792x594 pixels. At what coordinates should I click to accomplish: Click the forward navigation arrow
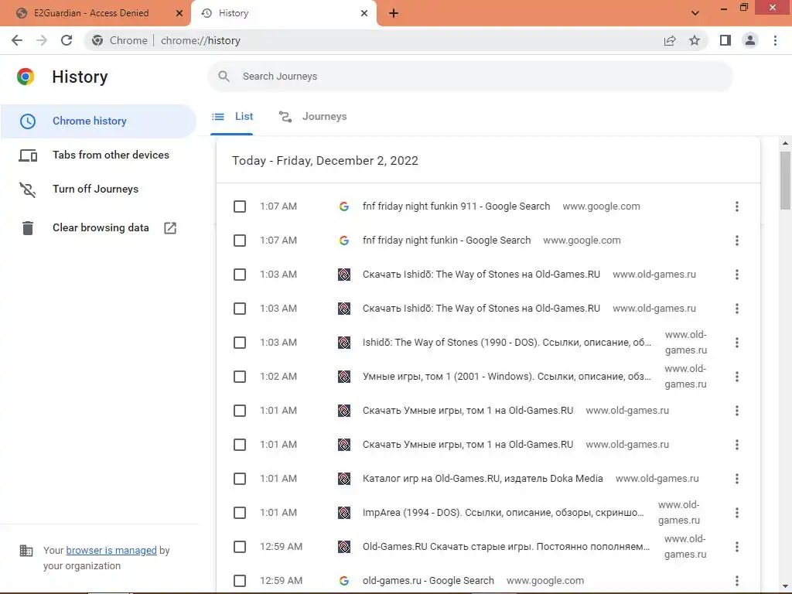[42, 40]
